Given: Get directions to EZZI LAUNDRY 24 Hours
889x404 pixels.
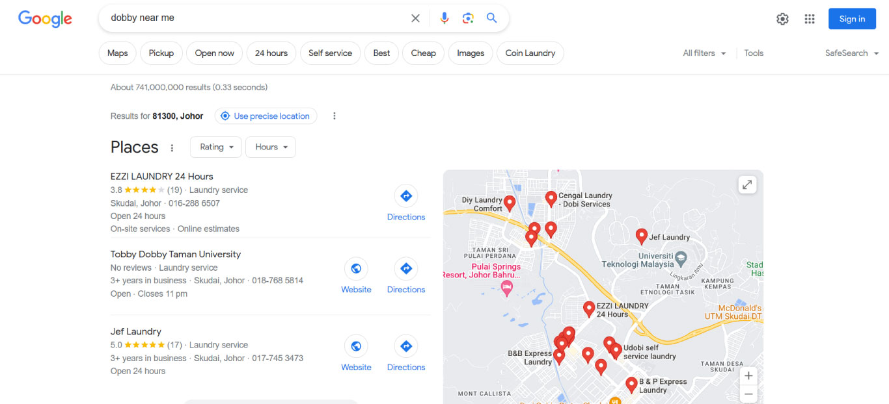Looking at the screenshot, I should pyautogui.click(x=406, y=203).
